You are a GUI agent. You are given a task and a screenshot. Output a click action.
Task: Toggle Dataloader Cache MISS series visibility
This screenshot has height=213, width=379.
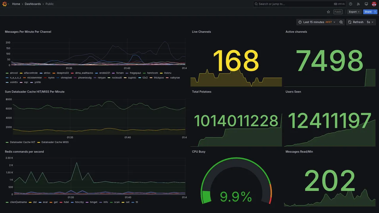53,142
